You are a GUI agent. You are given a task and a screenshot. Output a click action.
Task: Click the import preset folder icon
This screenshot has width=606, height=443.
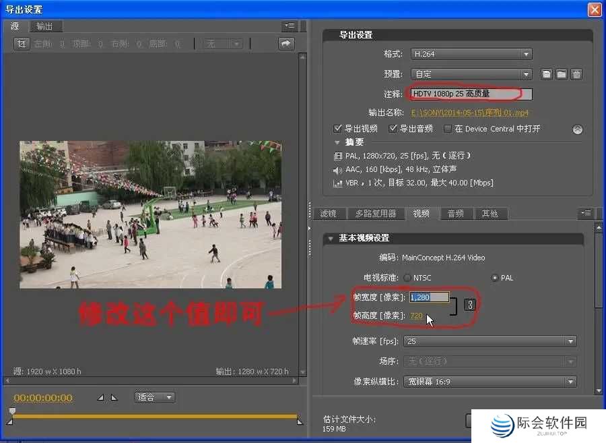tap(562, 74)
